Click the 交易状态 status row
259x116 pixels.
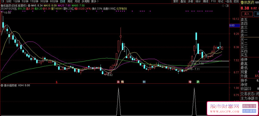pos(250,94)
